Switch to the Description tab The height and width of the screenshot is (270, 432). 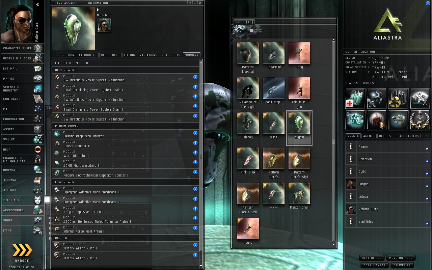[x=64, y=55]
